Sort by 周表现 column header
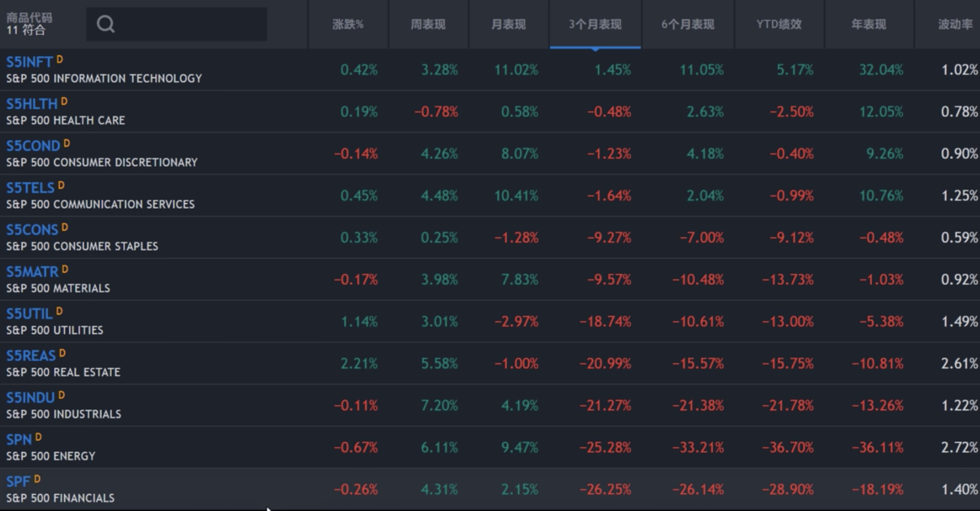 click(x=428, y=24)
